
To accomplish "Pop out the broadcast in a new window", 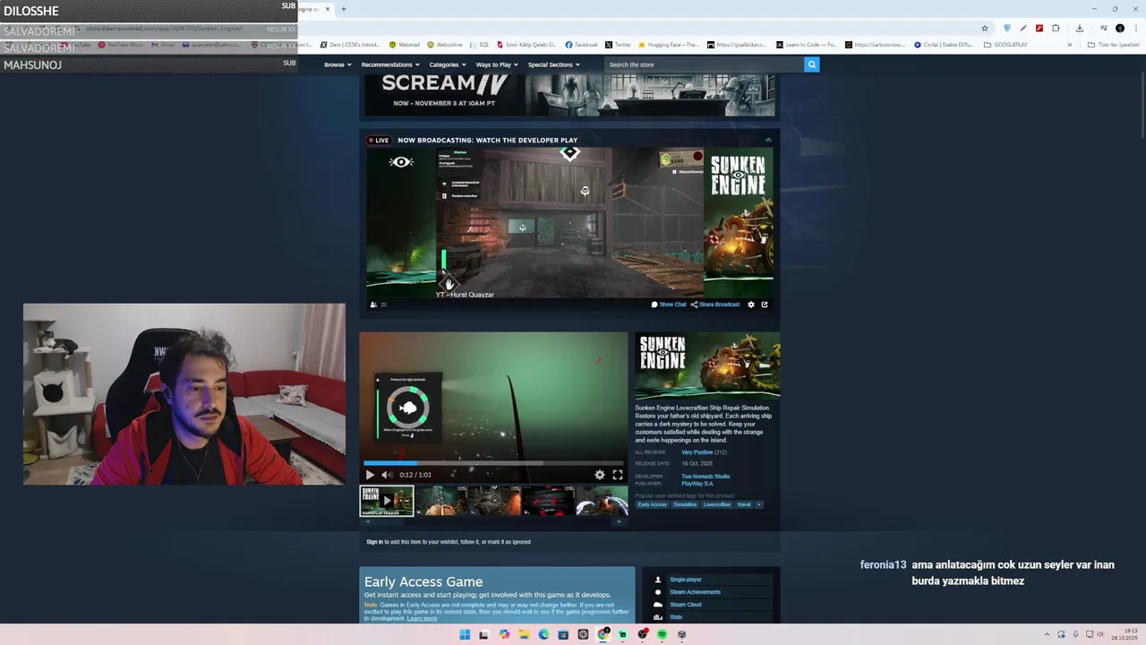I will 765,305.
